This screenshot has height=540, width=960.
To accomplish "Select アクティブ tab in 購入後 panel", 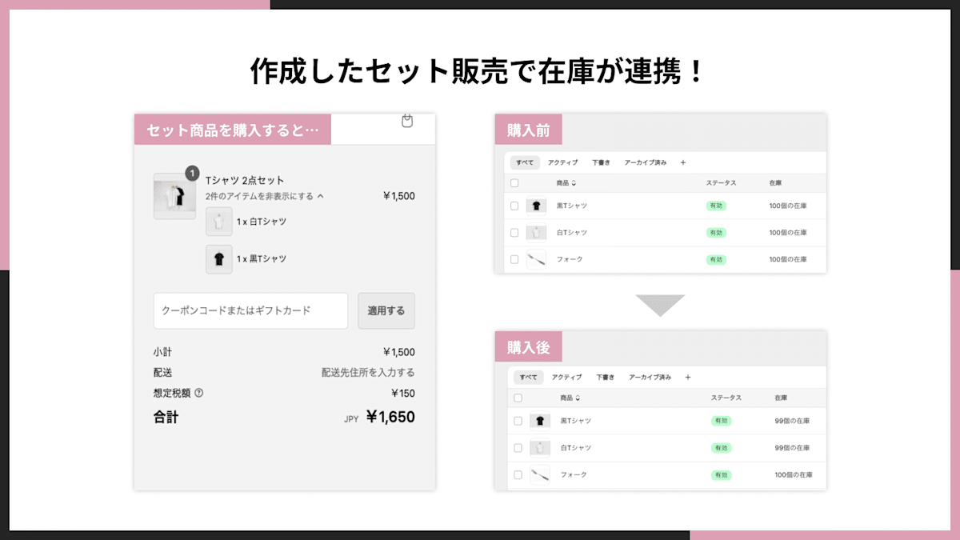I will [x=566, y=377].
